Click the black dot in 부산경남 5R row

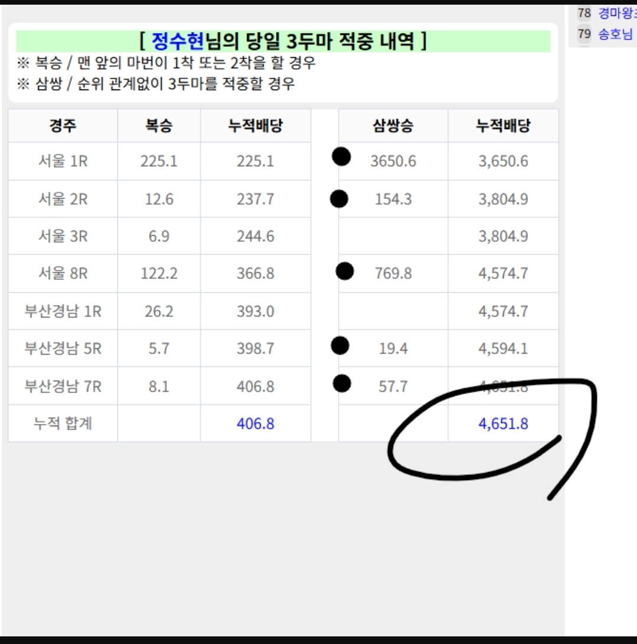point(340,345)
